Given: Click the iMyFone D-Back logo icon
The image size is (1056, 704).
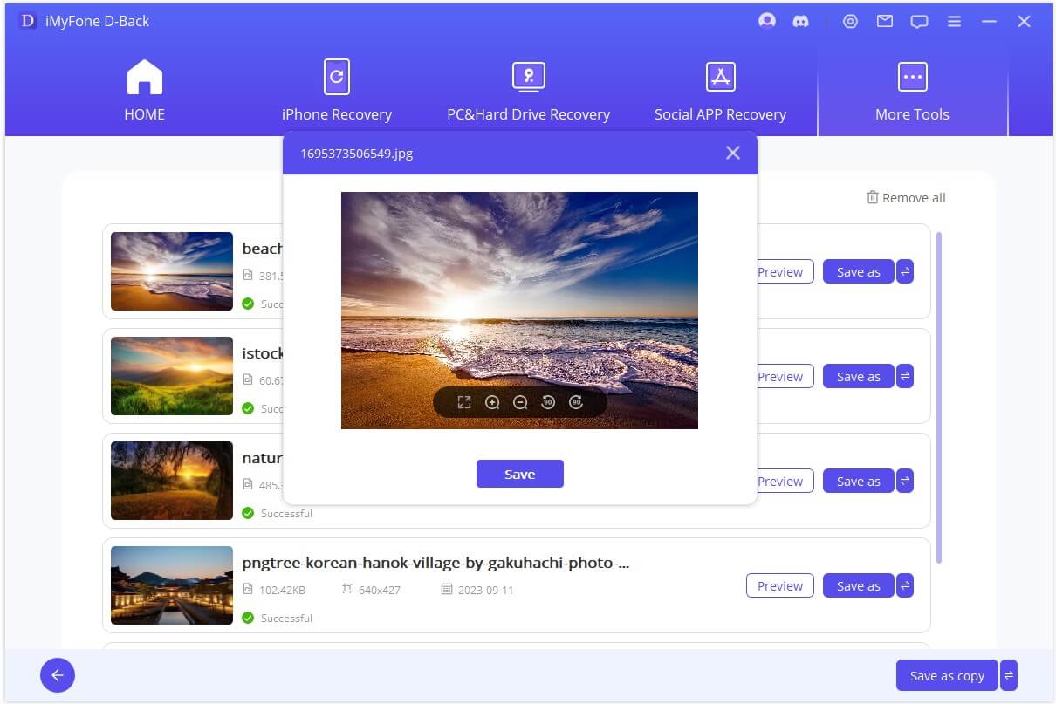Looking at the screenshot, I should pos(27,21).
